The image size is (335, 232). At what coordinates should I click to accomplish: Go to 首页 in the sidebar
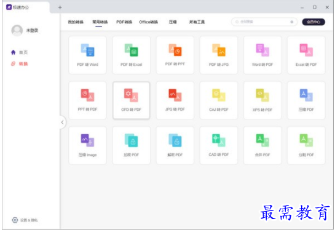click(x=19, y=52)
